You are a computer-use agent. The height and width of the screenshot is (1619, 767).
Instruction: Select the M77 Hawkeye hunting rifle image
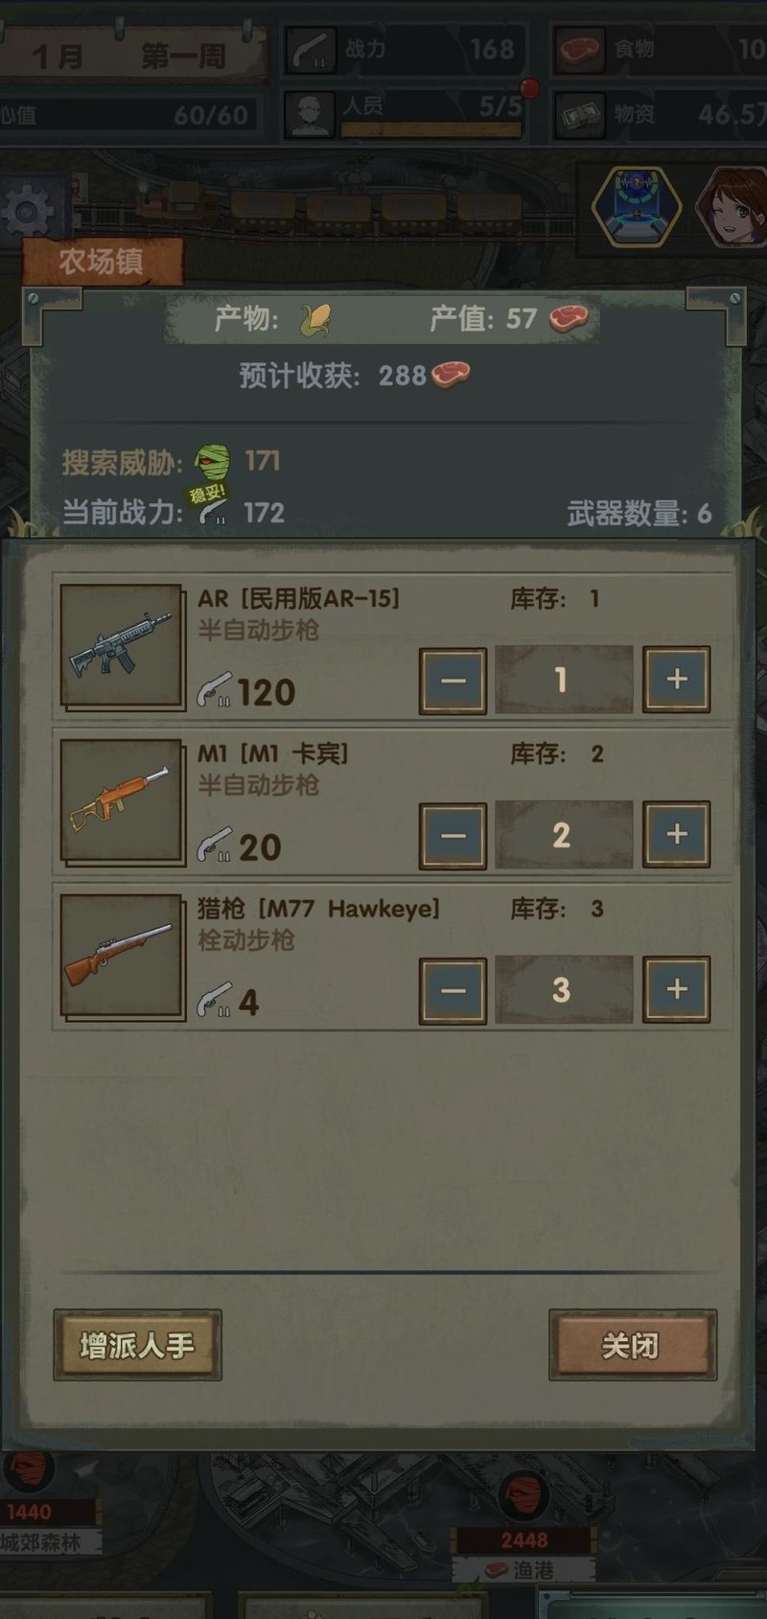point(121,956)
